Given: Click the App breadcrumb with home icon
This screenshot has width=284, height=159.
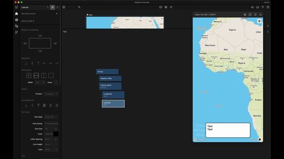Looking at the screenshot, I should pyautogui.click(x=90, y=15).
